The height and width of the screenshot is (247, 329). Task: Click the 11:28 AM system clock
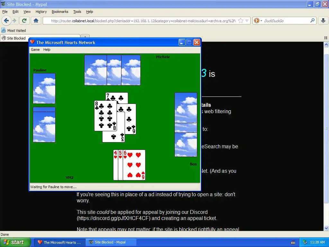click(317, 242)
